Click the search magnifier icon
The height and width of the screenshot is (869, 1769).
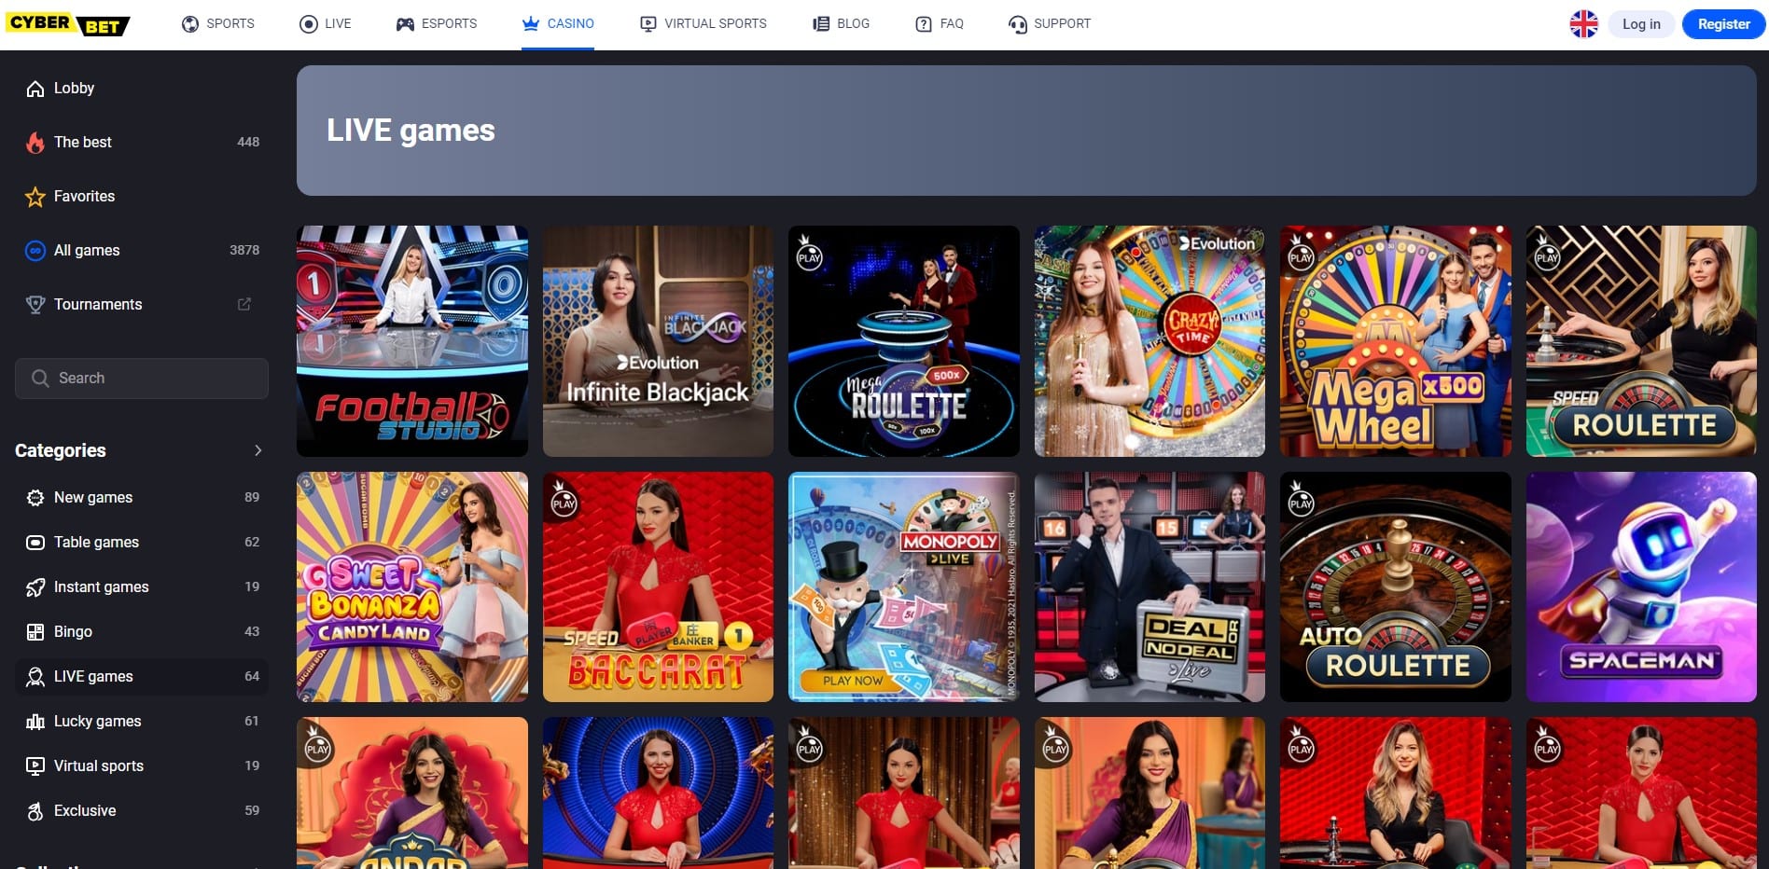click(40, 379)
